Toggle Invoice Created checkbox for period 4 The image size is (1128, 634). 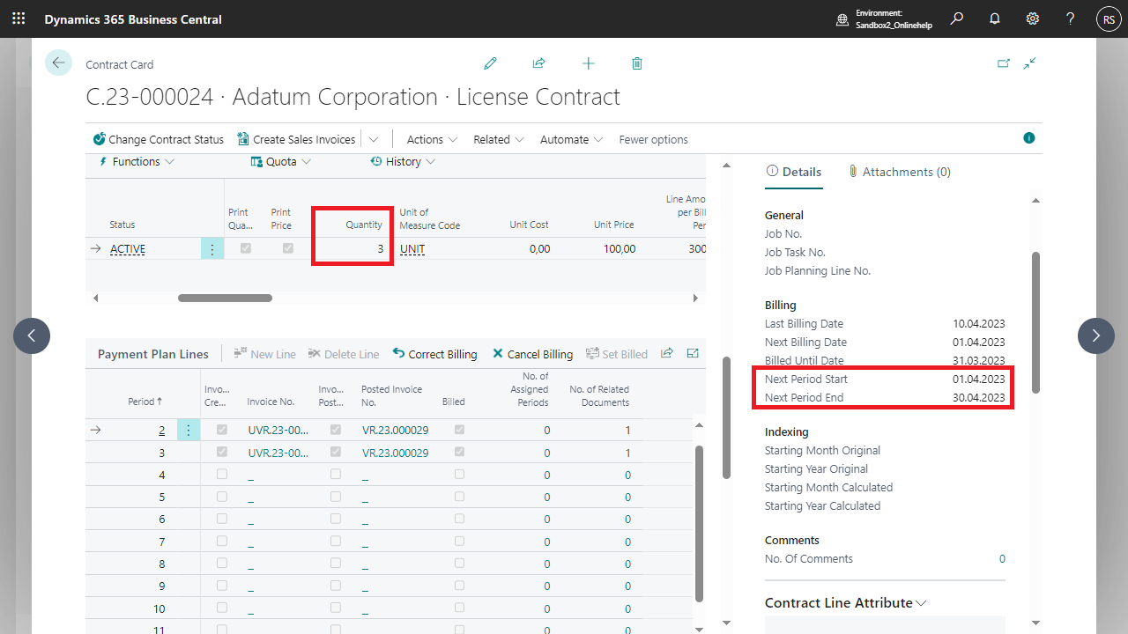222,475
